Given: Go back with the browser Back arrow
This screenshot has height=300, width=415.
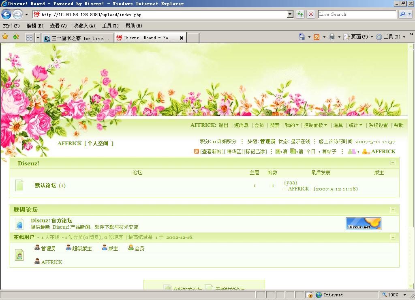Looking at the screenshot, I should (x=6, y=14).
